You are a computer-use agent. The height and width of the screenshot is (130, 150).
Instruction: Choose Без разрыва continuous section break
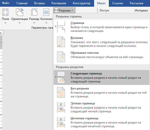(102, 92)
